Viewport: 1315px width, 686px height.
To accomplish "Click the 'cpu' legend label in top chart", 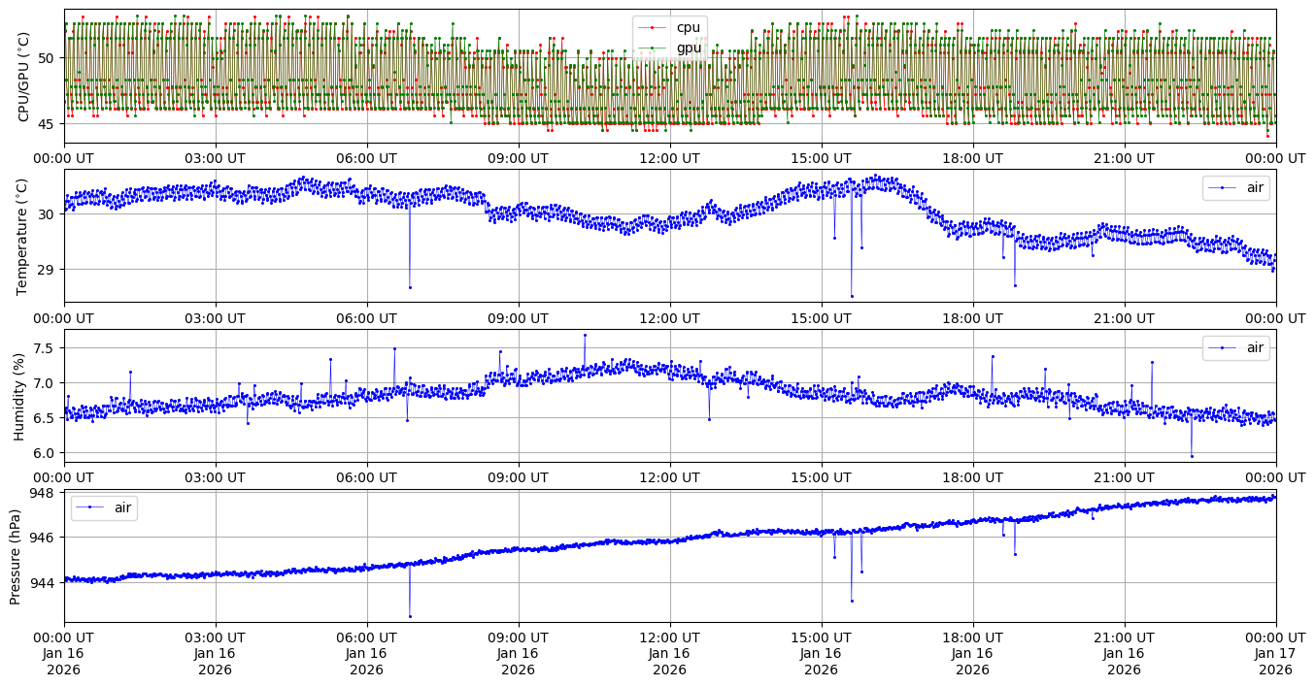I will click(x=688, y=27).
